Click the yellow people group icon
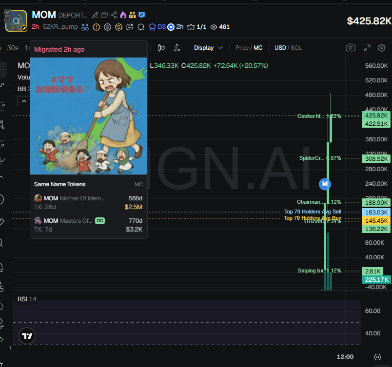 [x=132, y=15]
